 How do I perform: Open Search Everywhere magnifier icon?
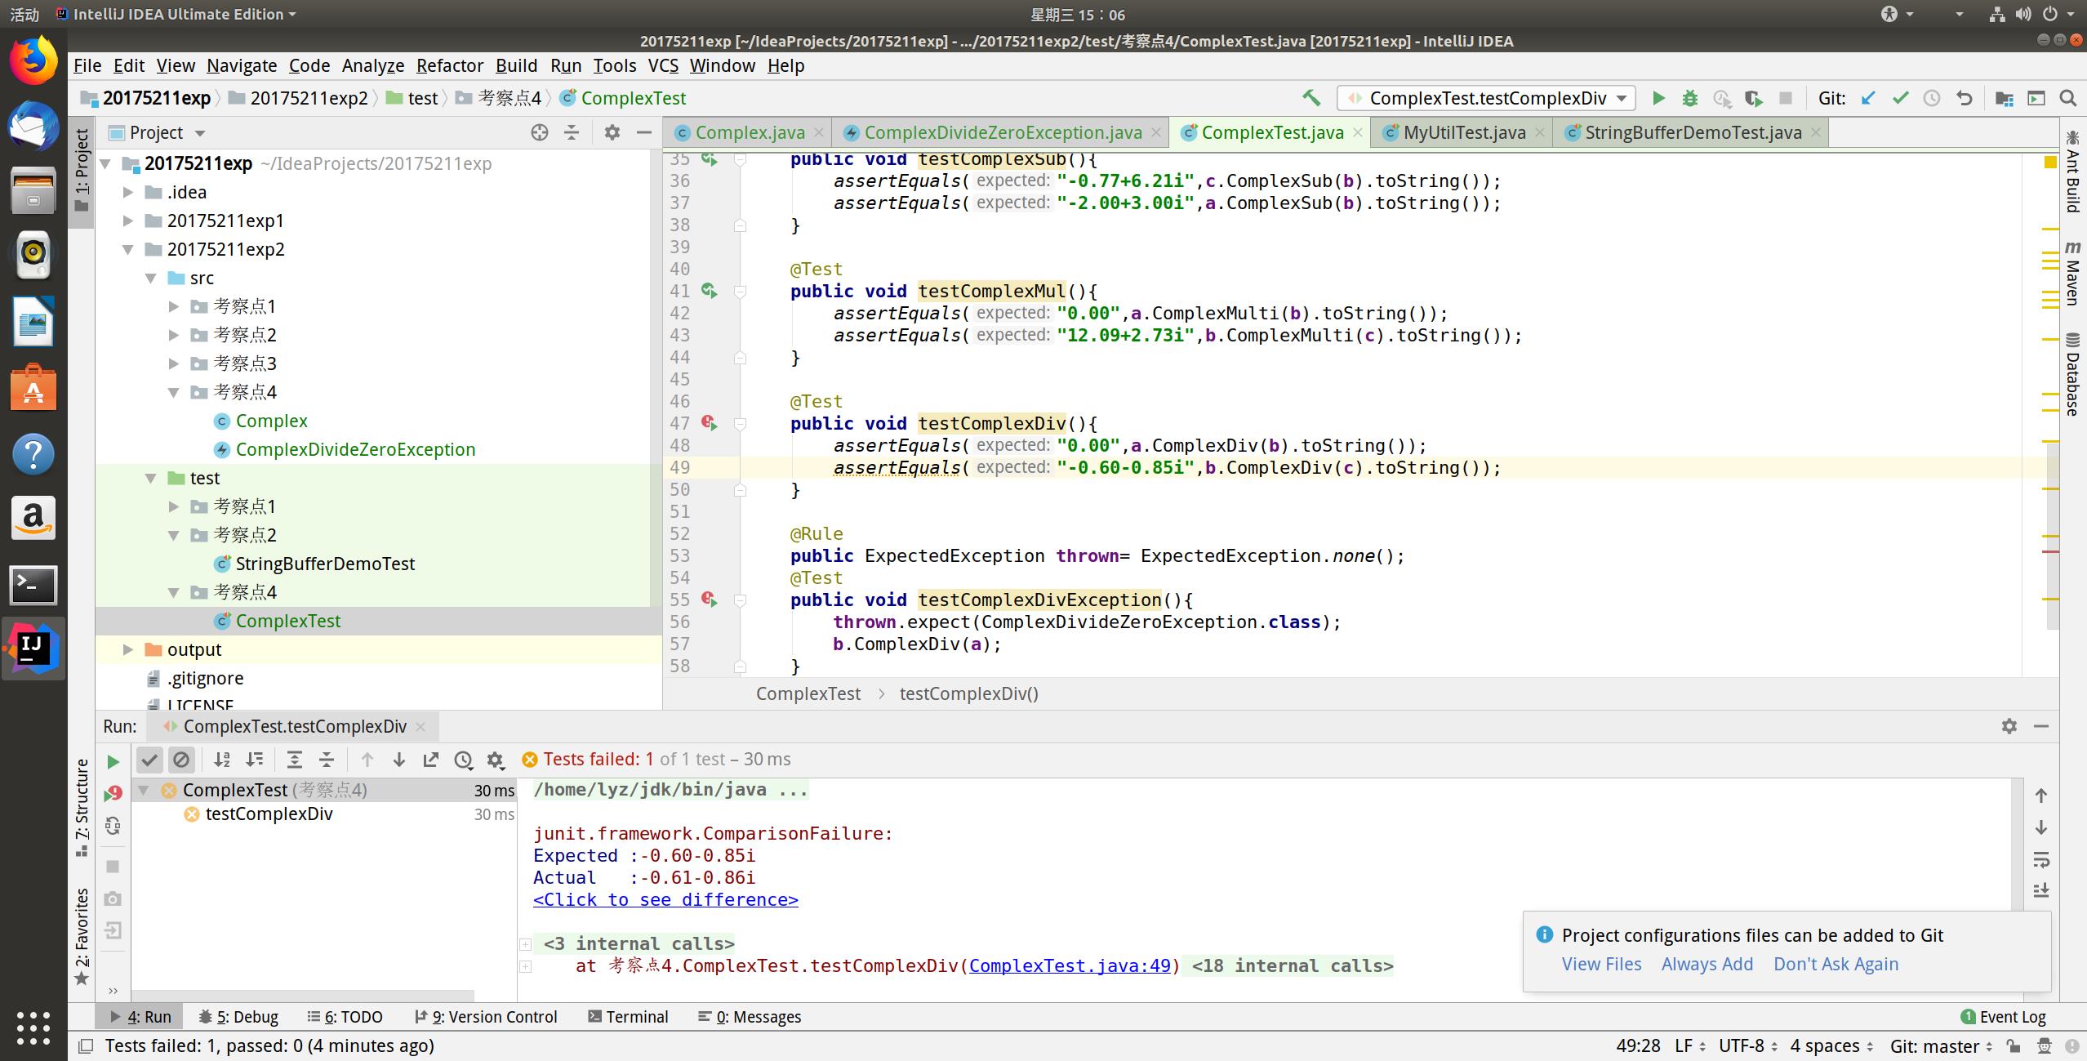pyautogui.click(x=2067, y=98)
